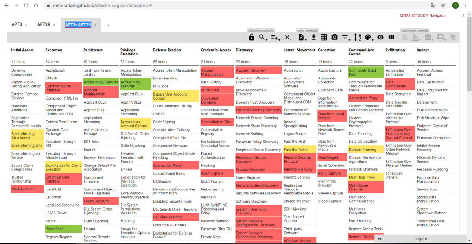The width and height of the screenshot is (472, 244).
Task: Select the Command-Line Interface technique
Action: [63, 88]
